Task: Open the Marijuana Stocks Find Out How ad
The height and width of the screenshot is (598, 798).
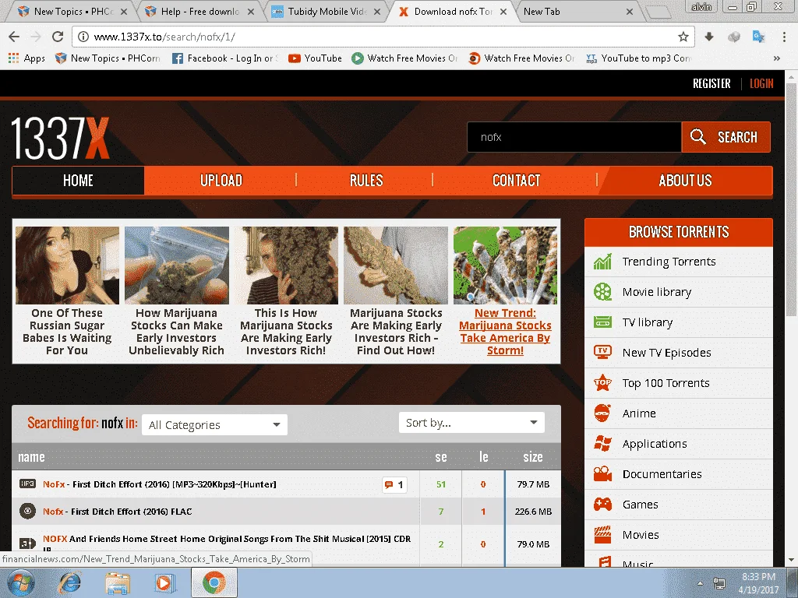Action: [x=396, y=293]
